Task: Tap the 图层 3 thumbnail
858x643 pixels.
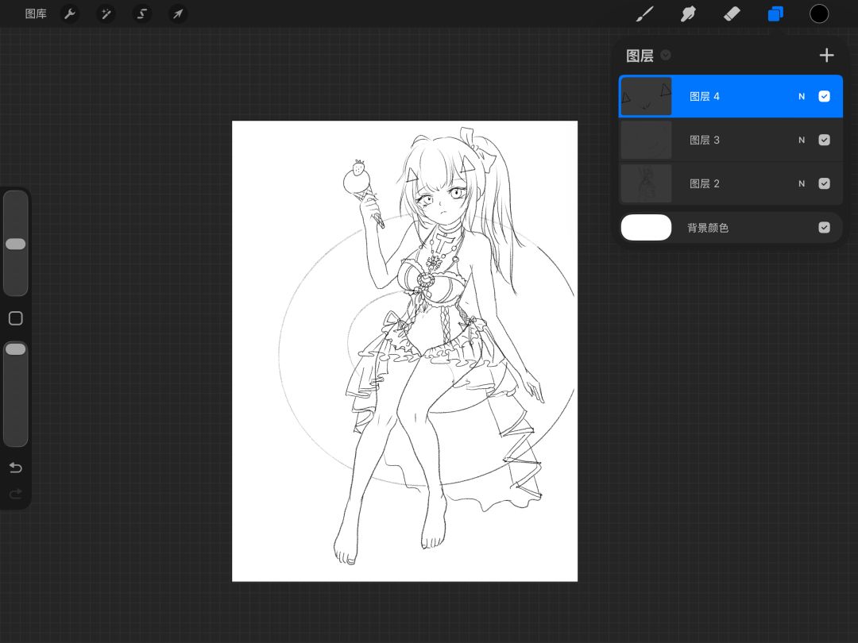Action: [x=646, y=140]
